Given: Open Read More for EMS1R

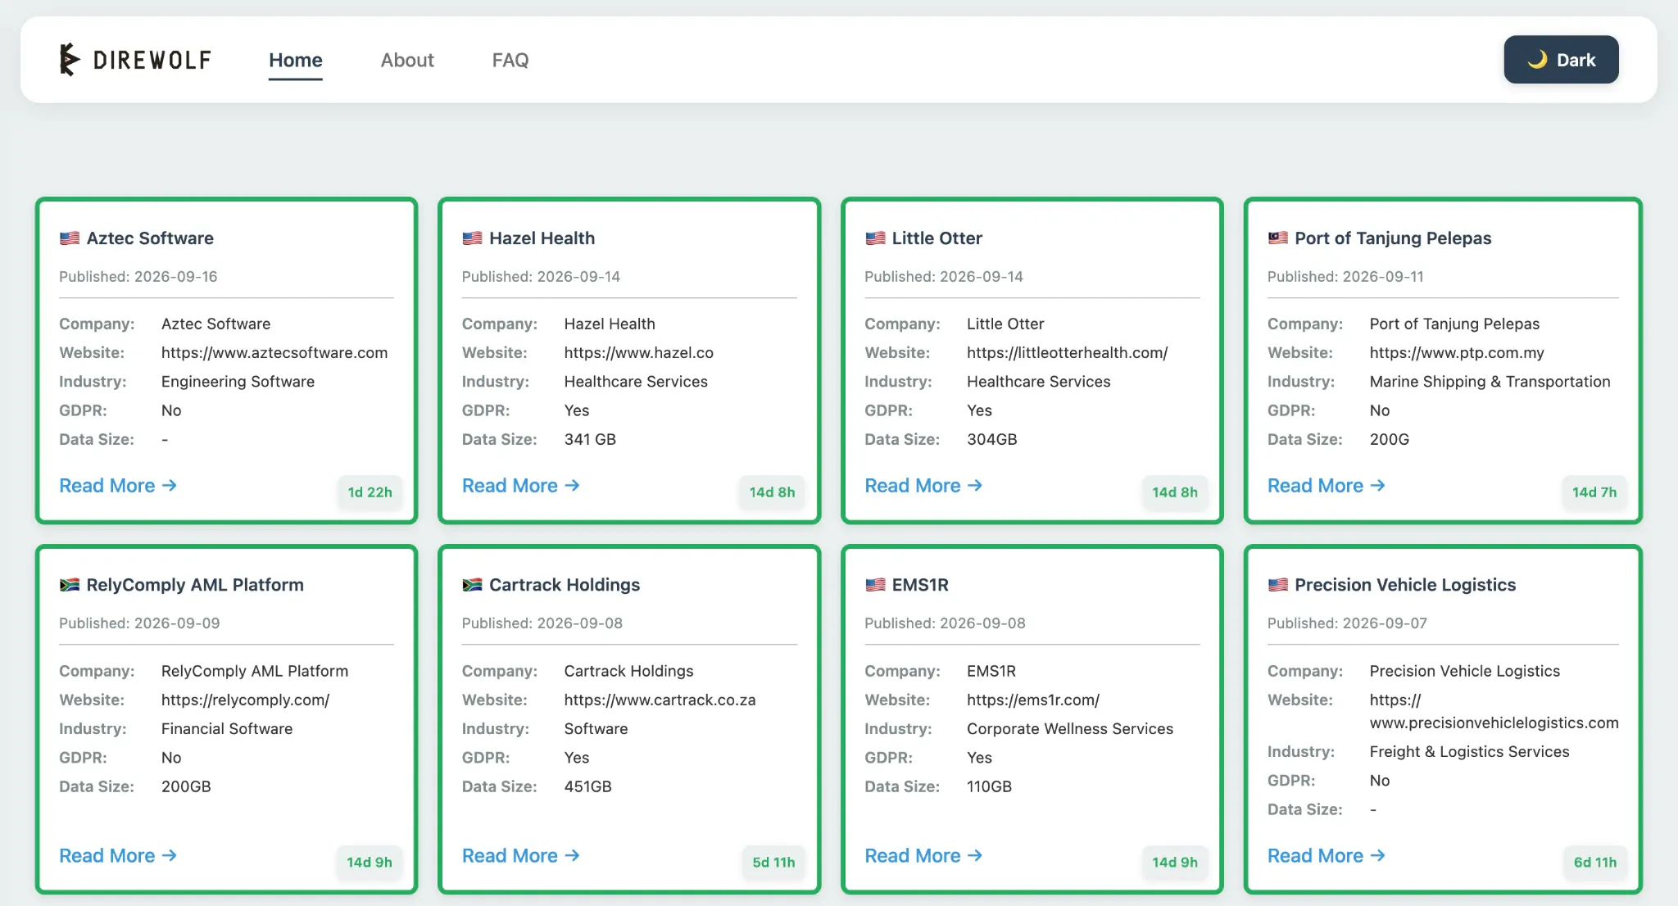Looking at the screenshot, I should click(x=923, y=856).
